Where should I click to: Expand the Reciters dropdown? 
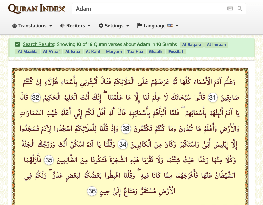(x=75, y=26)
